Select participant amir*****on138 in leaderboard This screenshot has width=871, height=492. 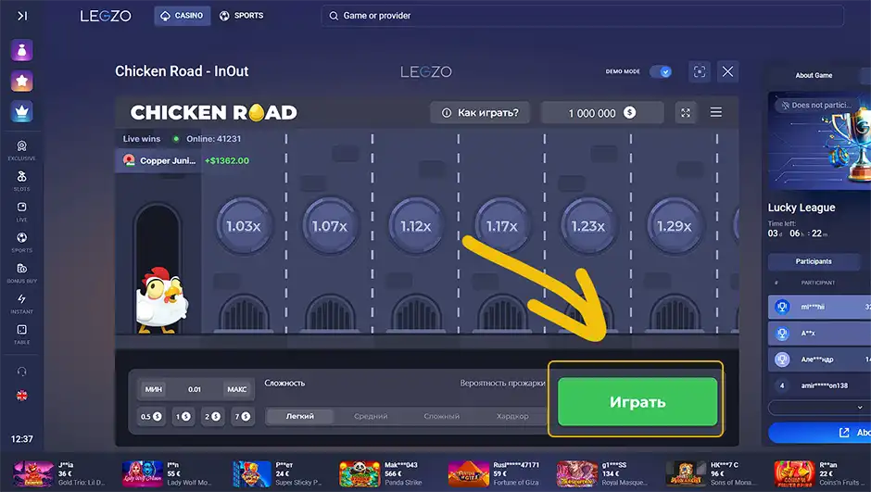pos(819,385)
